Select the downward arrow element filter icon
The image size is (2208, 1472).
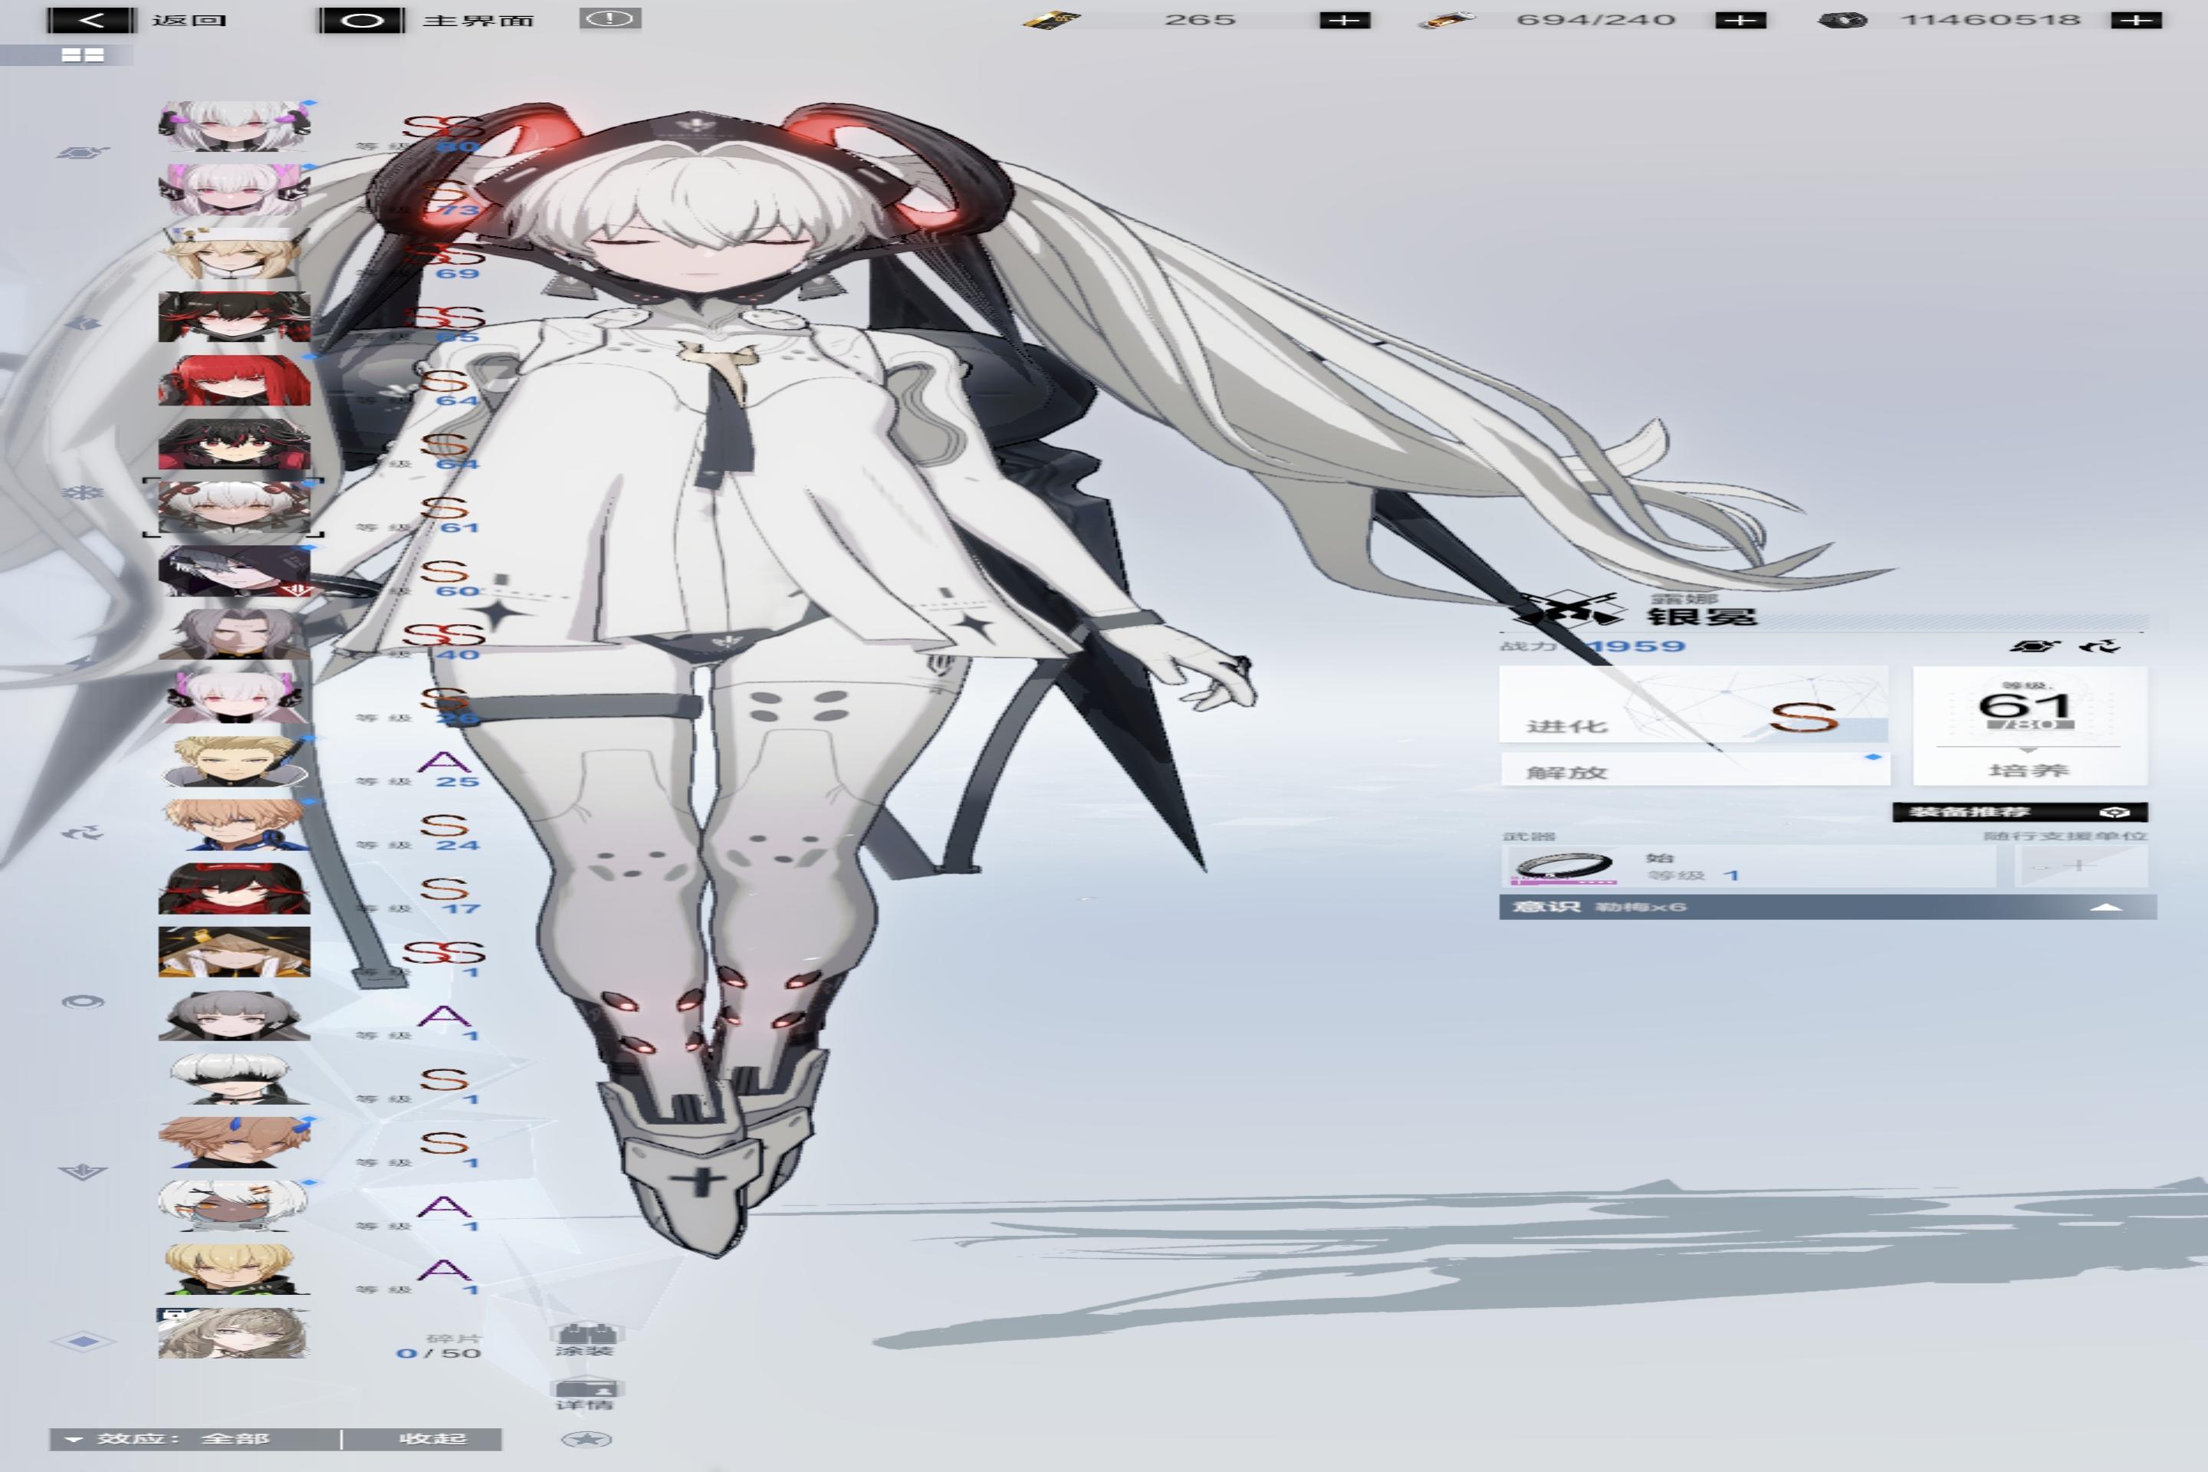pos(83,1171)
